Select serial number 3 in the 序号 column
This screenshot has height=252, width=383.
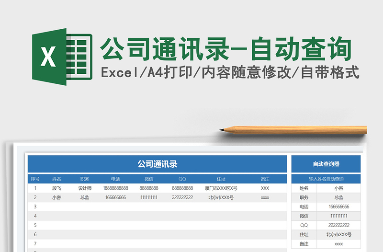pos(35,207)
